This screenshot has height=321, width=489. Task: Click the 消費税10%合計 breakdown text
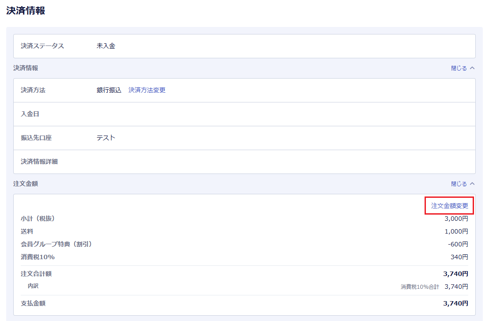point(420,287)
